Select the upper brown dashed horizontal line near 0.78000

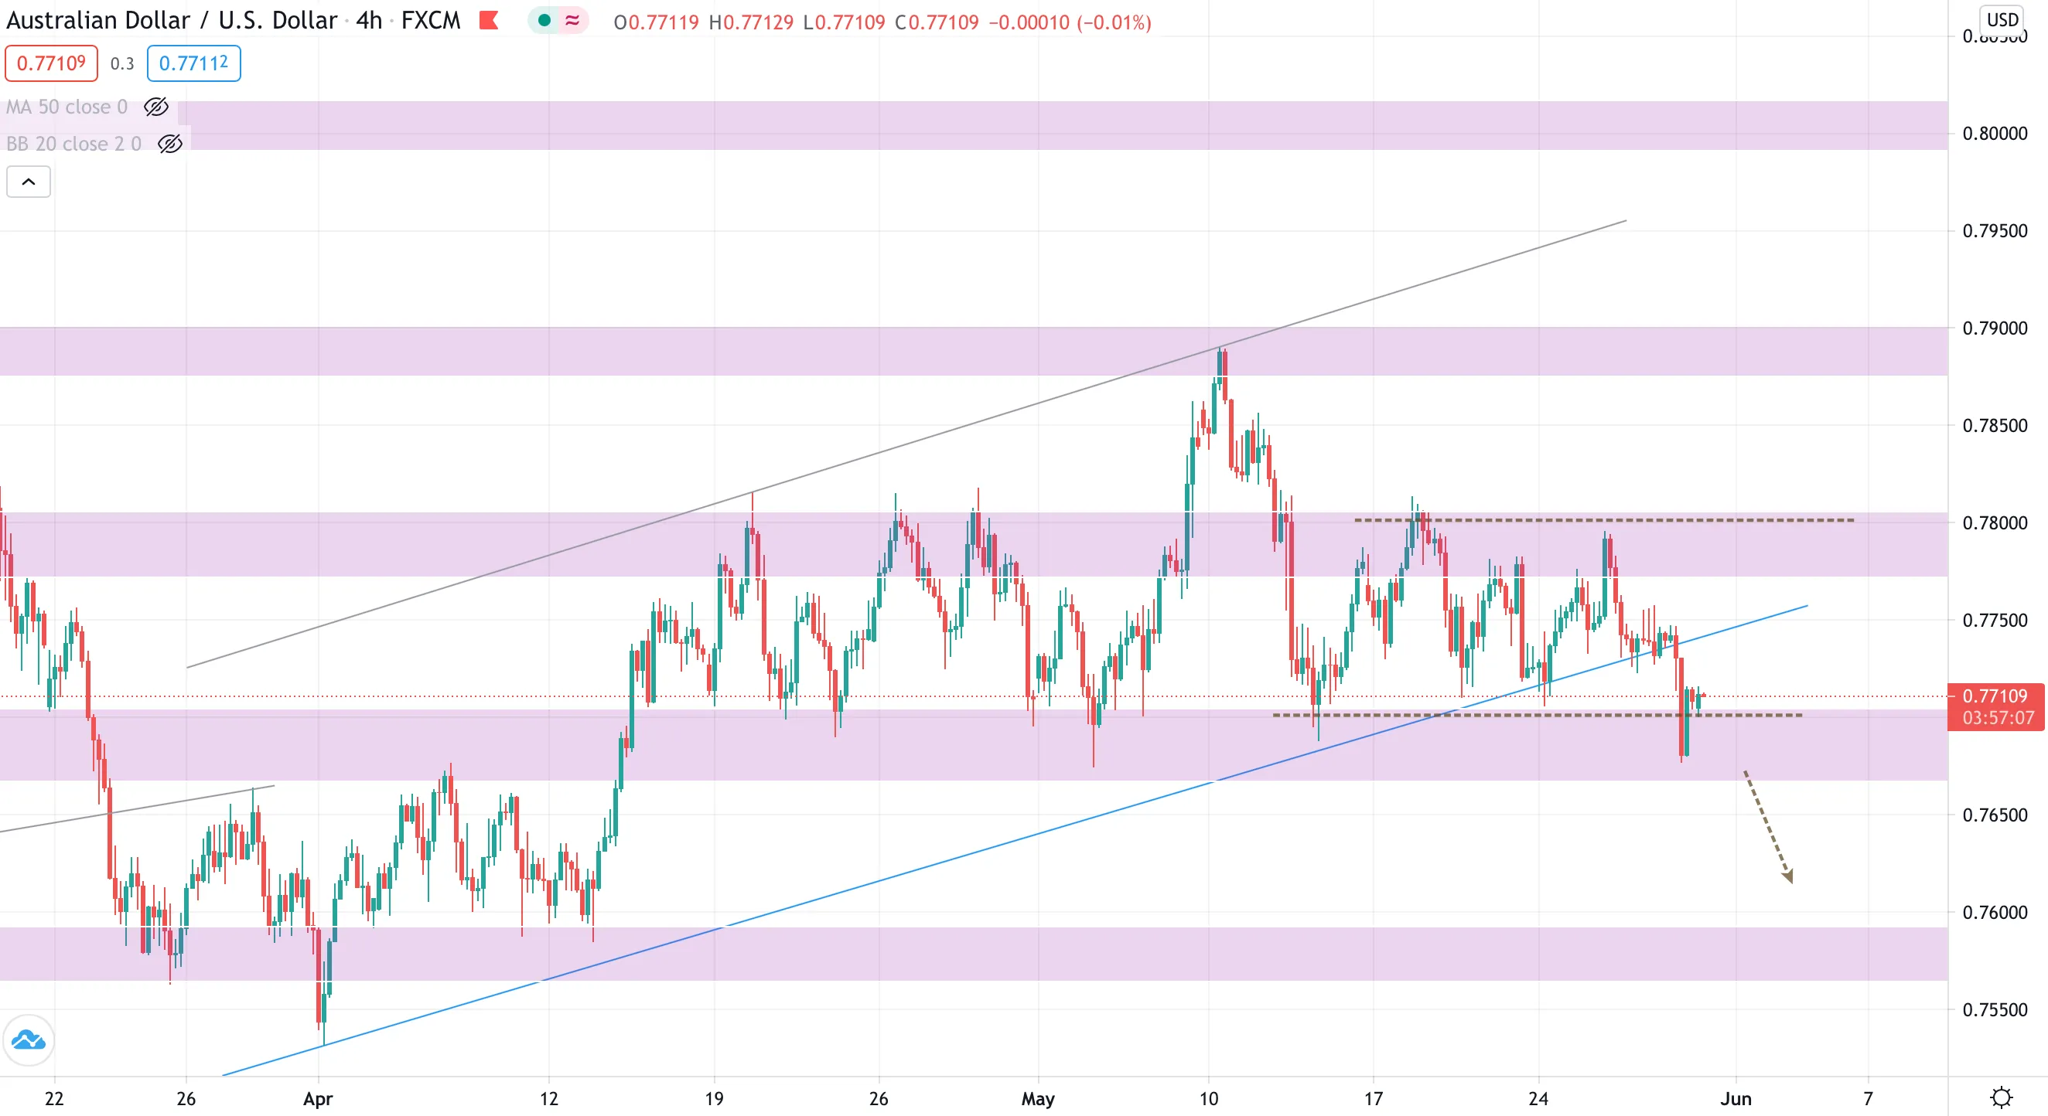tap(1604, 520)
